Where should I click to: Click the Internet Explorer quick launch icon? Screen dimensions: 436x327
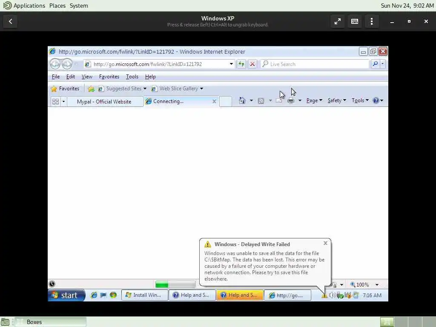click(94, 295)
